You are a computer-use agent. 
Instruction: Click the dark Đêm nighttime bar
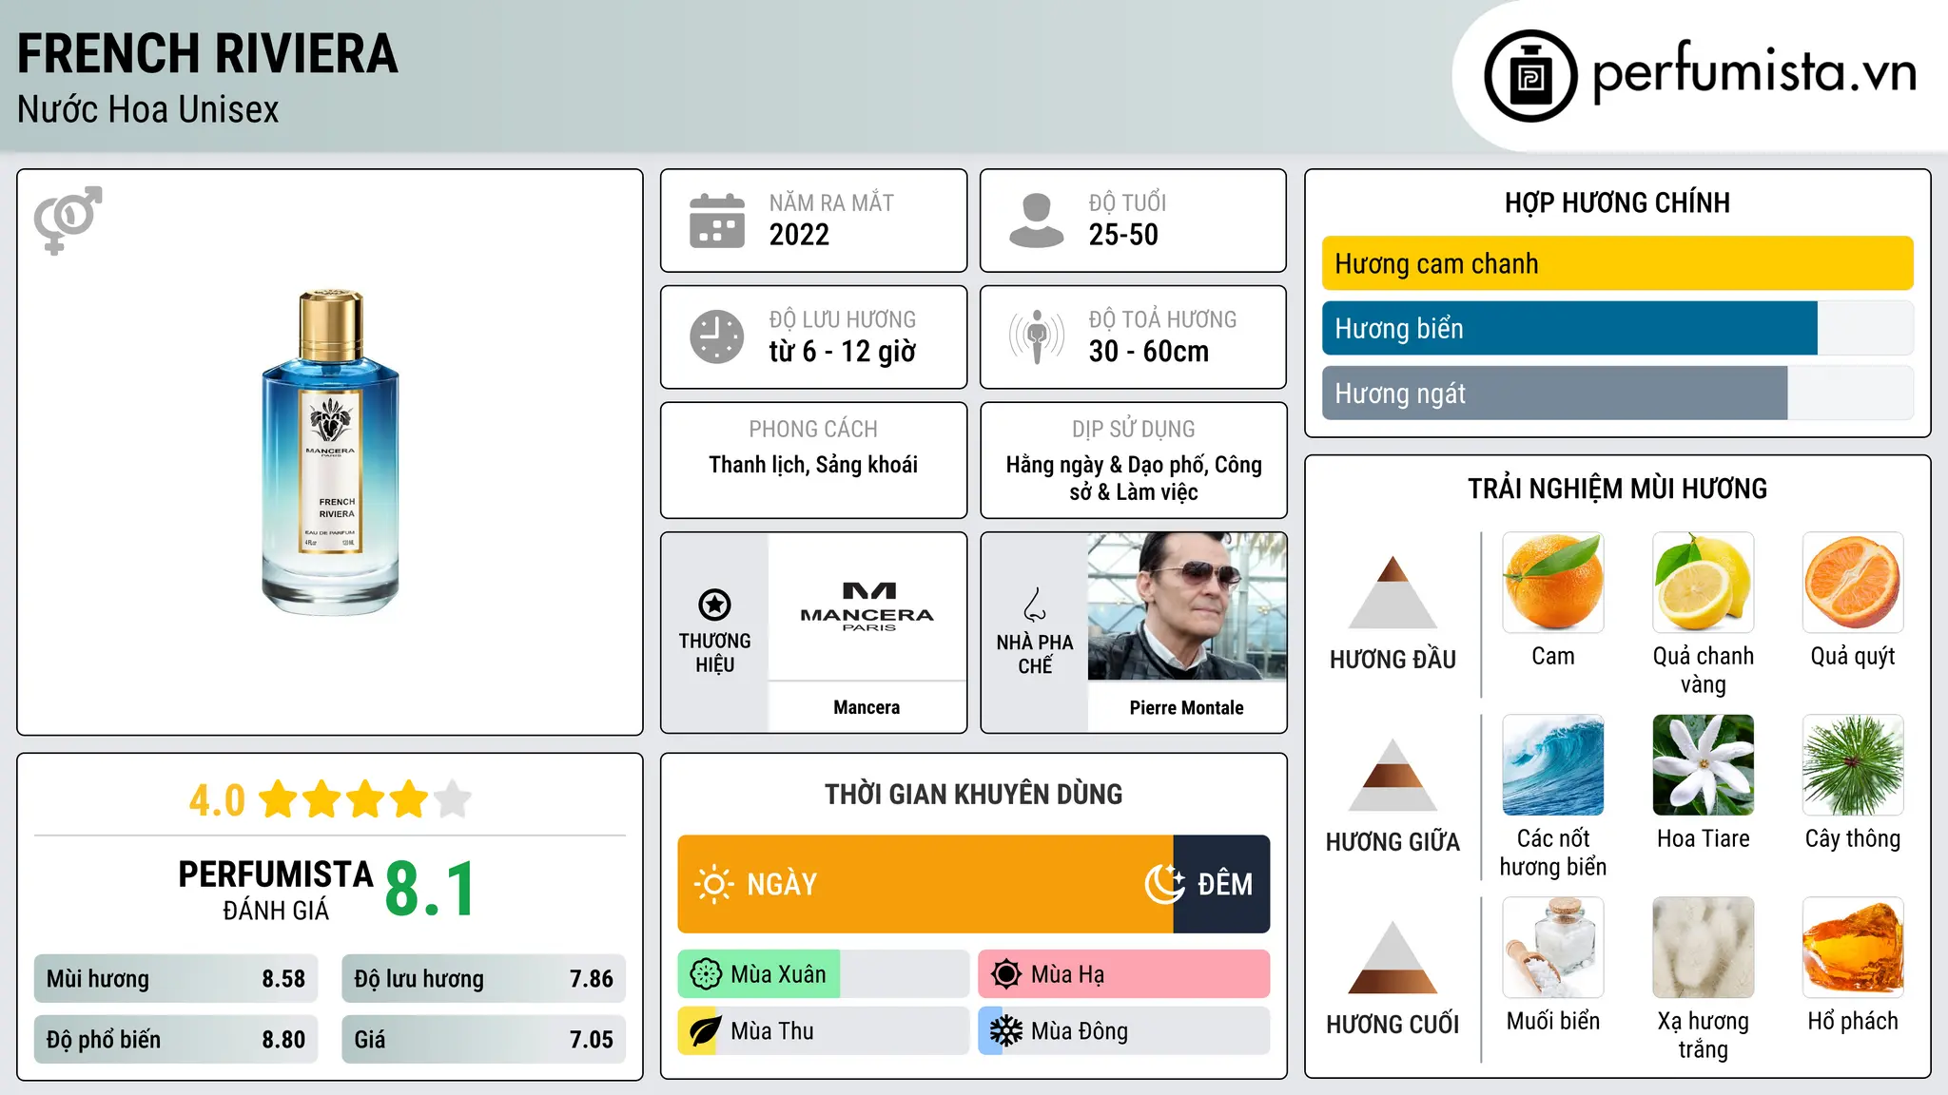1221,884
